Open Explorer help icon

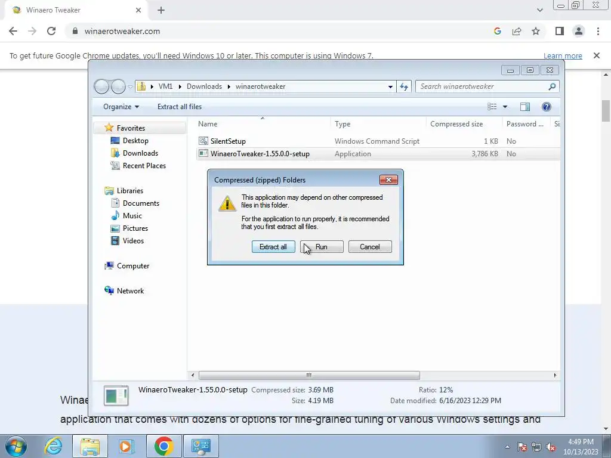point(547,107)
